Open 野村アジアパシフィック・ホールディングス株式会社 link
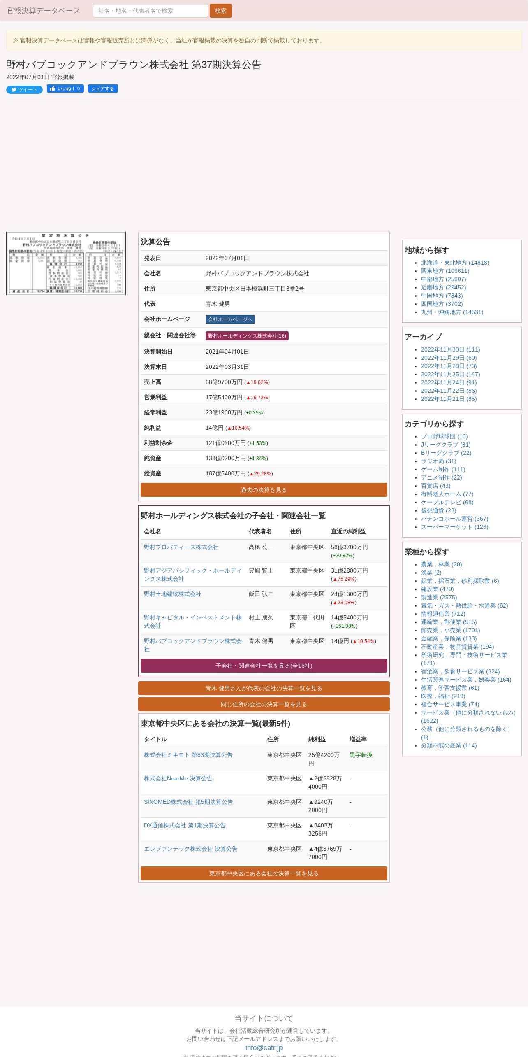The height and width of the screenshot is (1057, 528). (193, 575)
